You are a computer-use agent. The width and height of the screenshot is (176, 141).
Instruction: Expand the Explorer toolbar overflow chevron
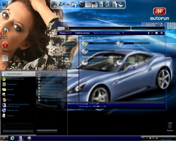click(123, 33)
